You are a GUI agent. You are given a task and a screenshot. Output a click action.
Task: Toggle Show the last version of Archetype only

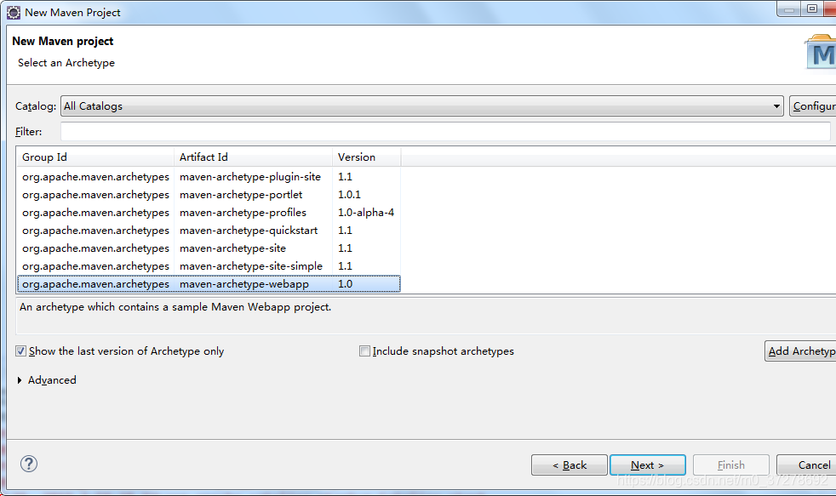pyautogui.click(x=20, y=351)
